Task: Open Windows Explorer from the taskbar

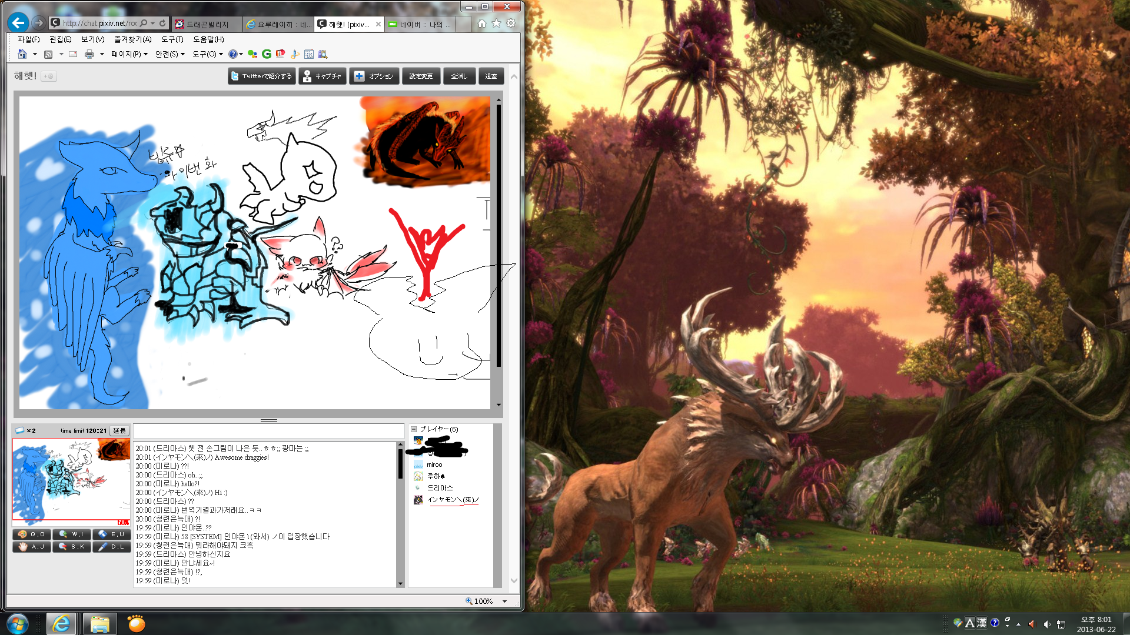Action: point(99,623)
